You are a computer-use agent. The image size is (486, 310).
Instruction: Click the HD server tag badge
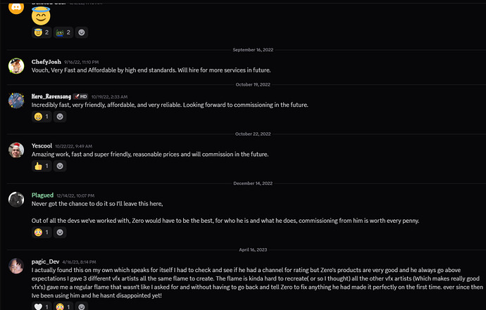click(x=80, y=96)
